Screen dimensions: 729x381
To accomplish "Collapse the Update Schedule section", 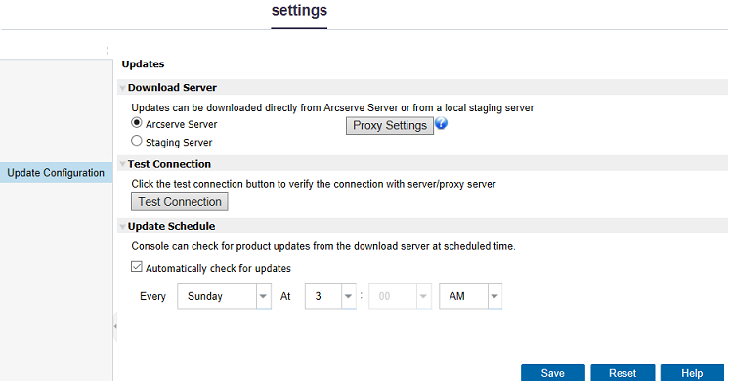I will pos(123,227).
